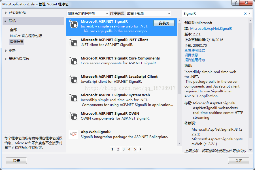Click the next page arrow in pager
The height and width of the screenshot is (170, 255).
tap(141, 149)
